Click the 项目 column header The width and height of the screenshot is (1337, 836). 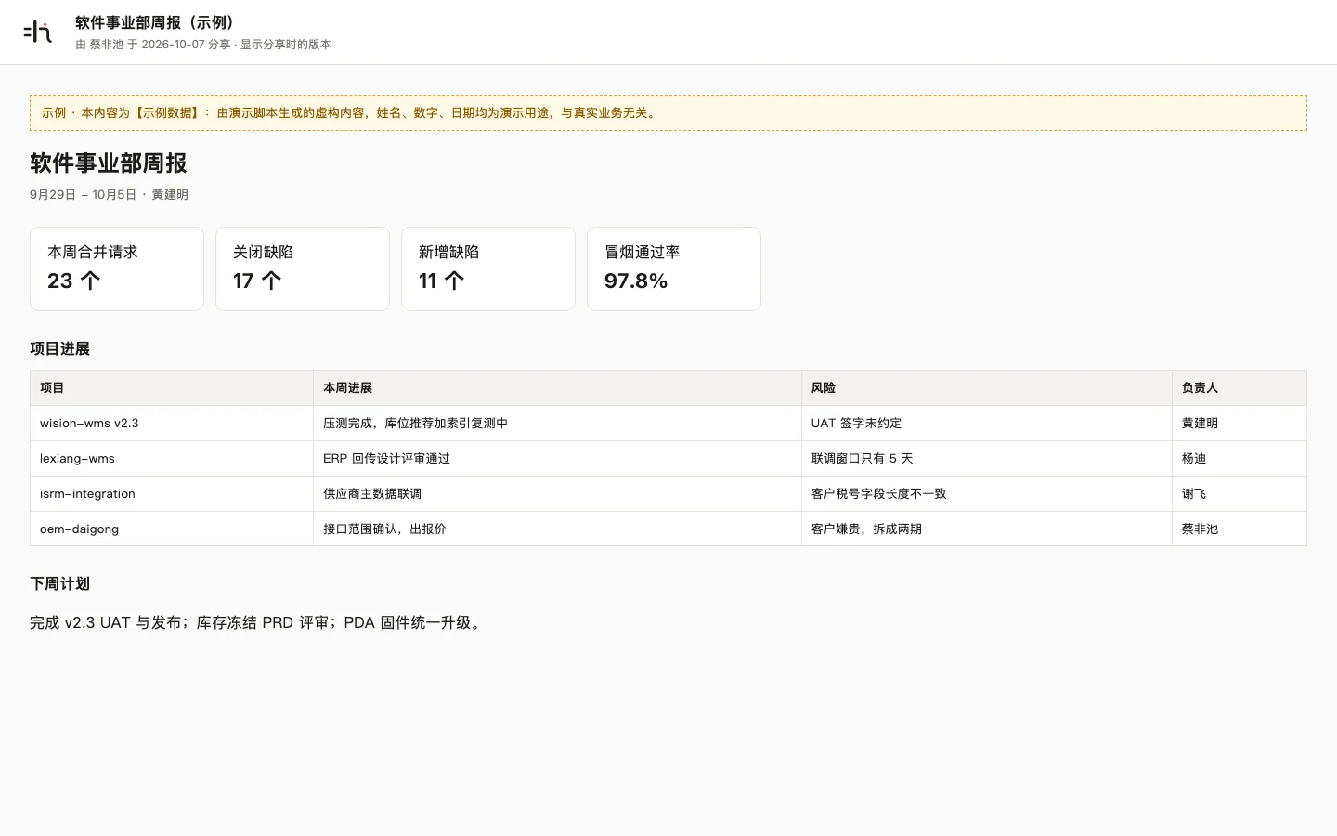tap(172, 388)
